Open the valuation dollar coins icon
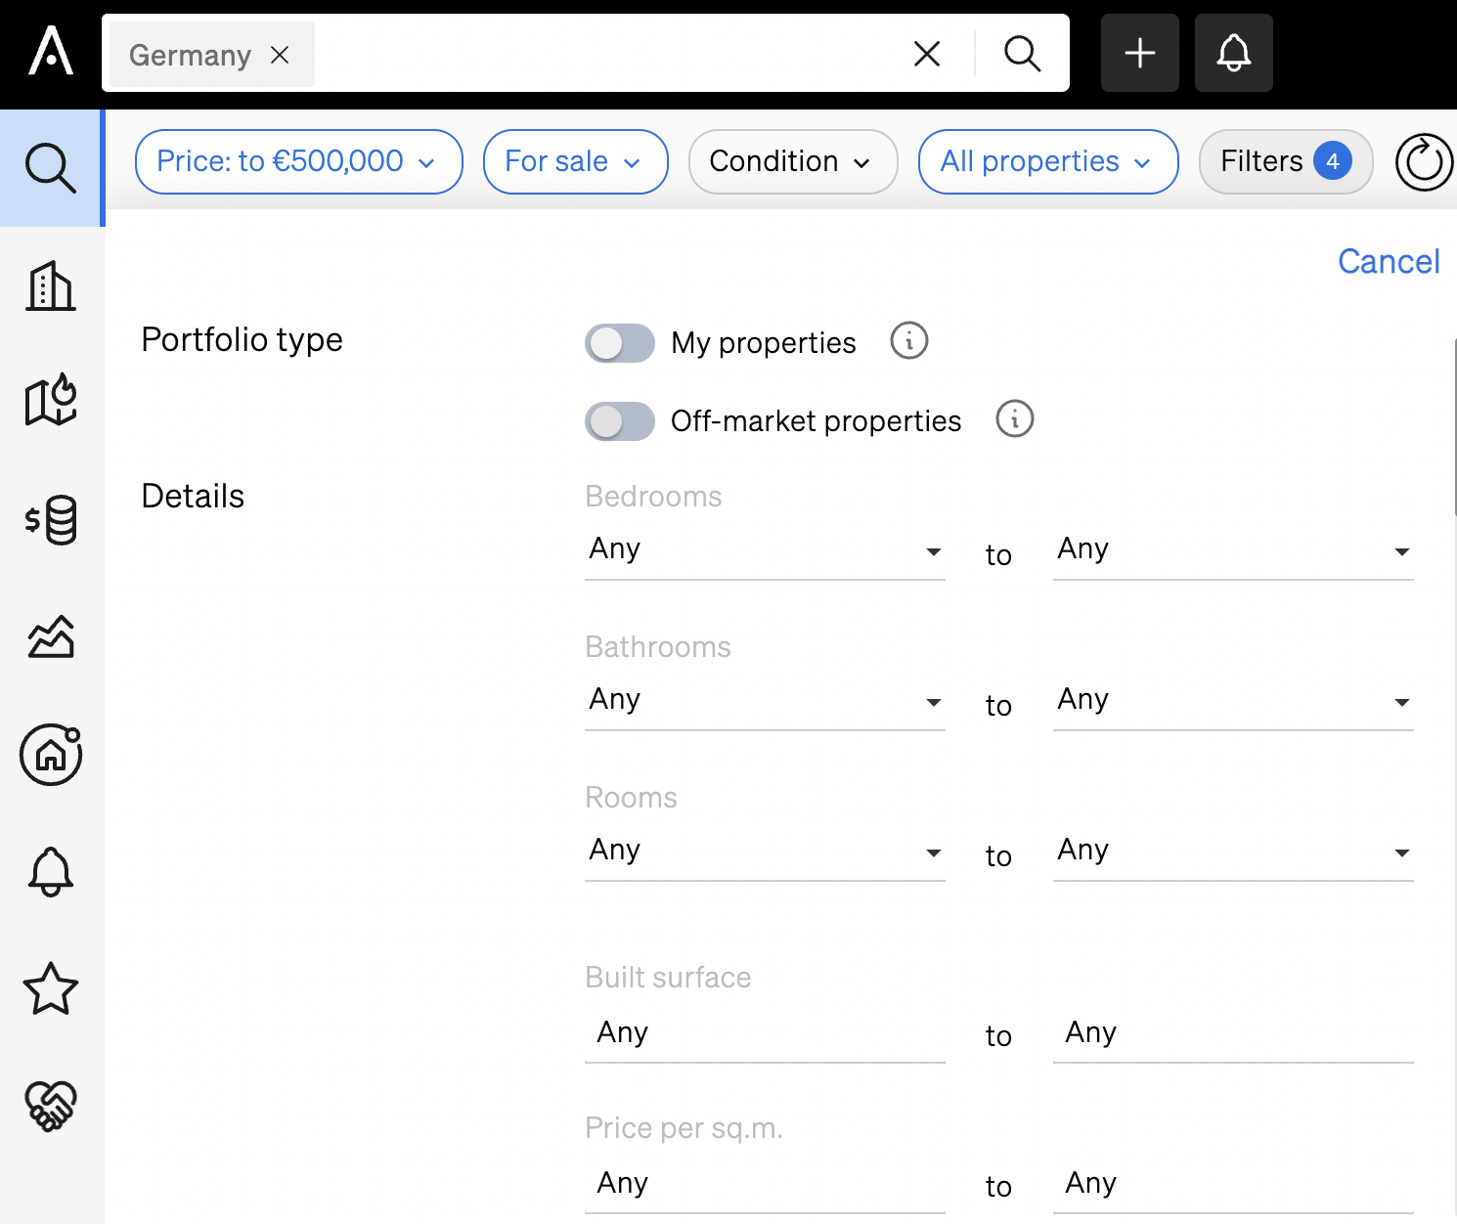The height and width of the screenshot is (1224, 1457). coord(50,519)
